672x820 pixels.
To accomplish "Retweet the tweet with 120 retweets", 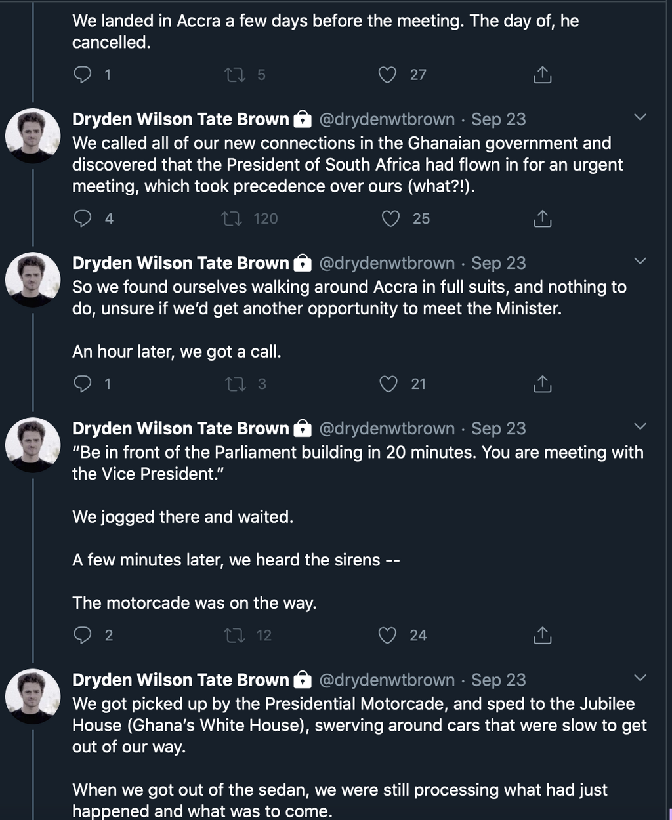I will tap(232, 218).
